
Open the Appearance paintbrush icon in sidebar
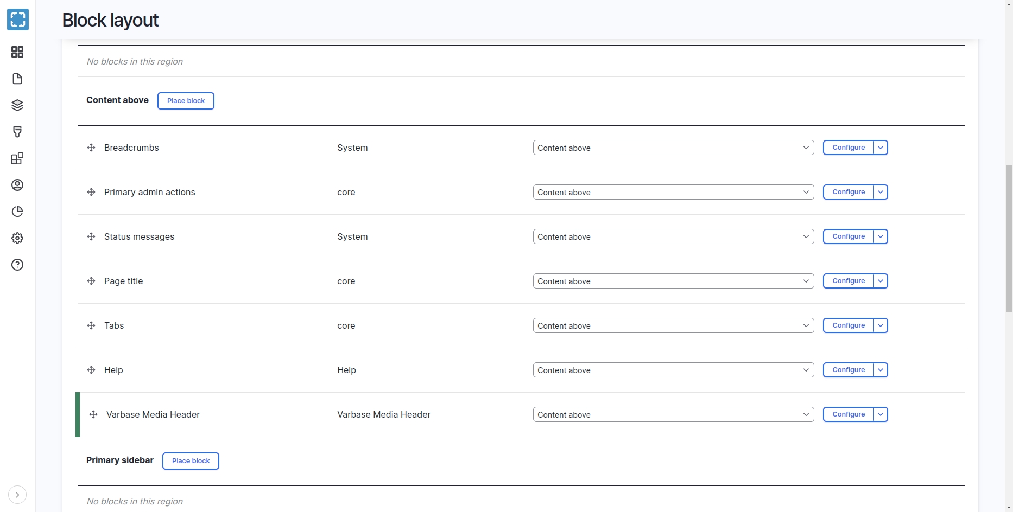pos(17,132)
